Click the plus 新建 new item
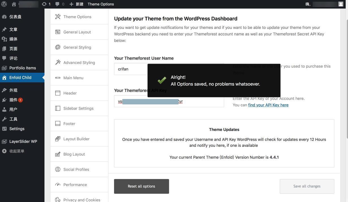 click(76, 4)
